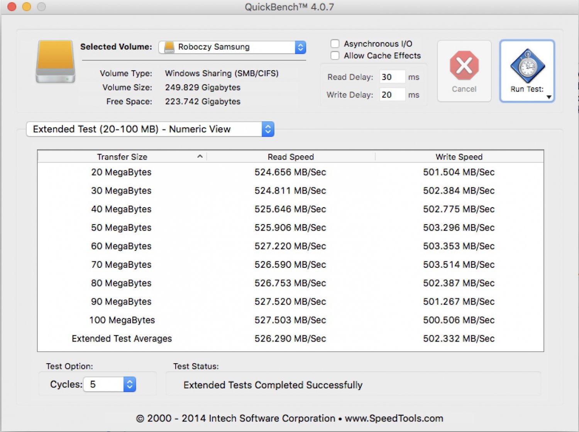Click the Write Delay input field
579x432 pixels.
point(392,95)
